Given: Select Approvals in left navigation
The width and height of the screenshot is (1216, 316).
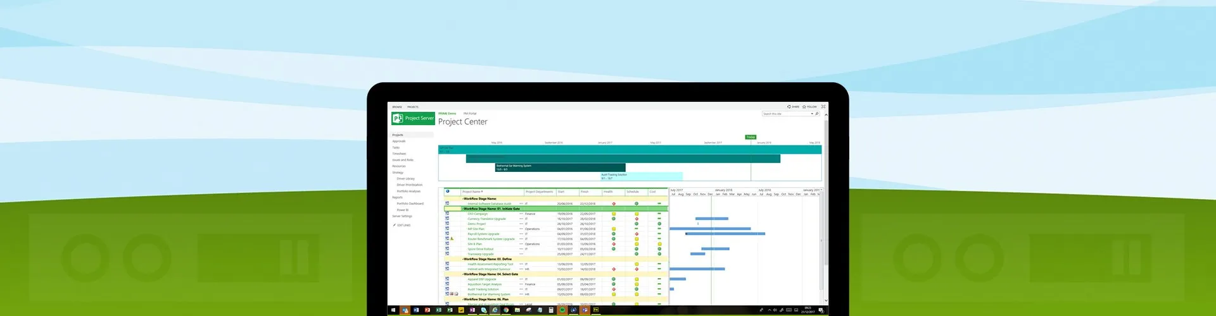Looking at the screenshot, I should coord(398,141).
